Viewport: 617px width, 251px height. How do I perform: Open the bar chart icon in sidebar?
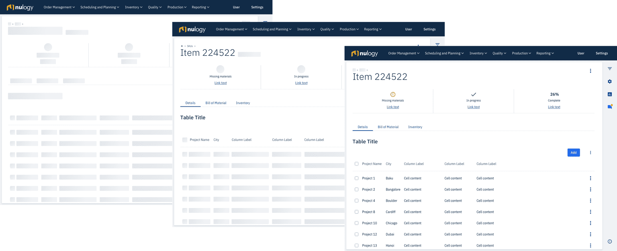pyautogui.click(x=609, y=94)
